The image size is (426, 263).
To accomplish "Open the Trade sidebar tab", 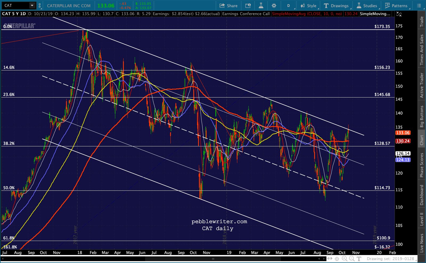I will 422,22.
